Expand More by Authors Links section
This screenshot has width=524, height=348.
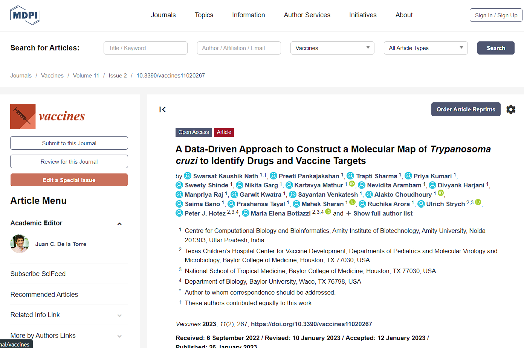pos(119,336)
